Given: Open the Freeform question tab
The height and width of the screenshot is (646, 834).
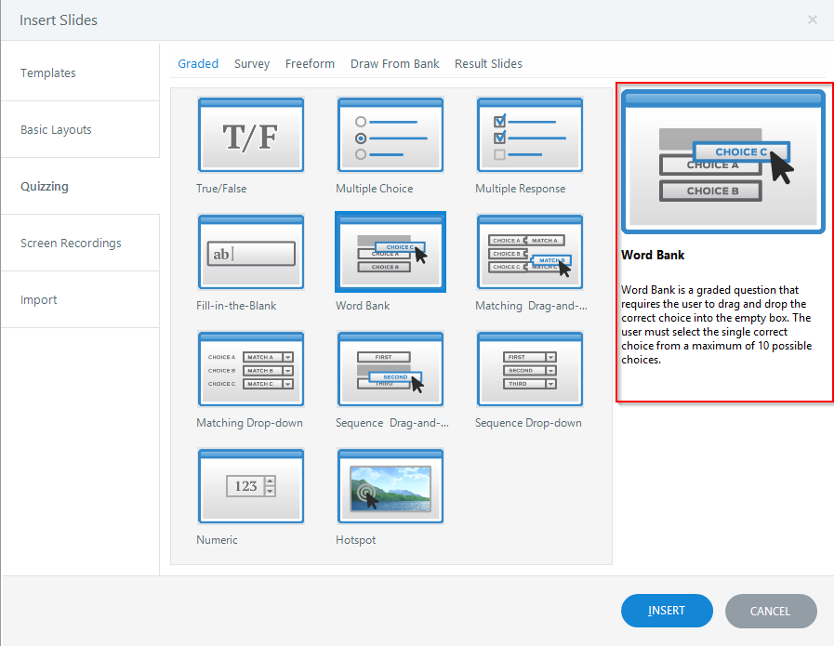Looking at the screenshot, I should (310, 63).
